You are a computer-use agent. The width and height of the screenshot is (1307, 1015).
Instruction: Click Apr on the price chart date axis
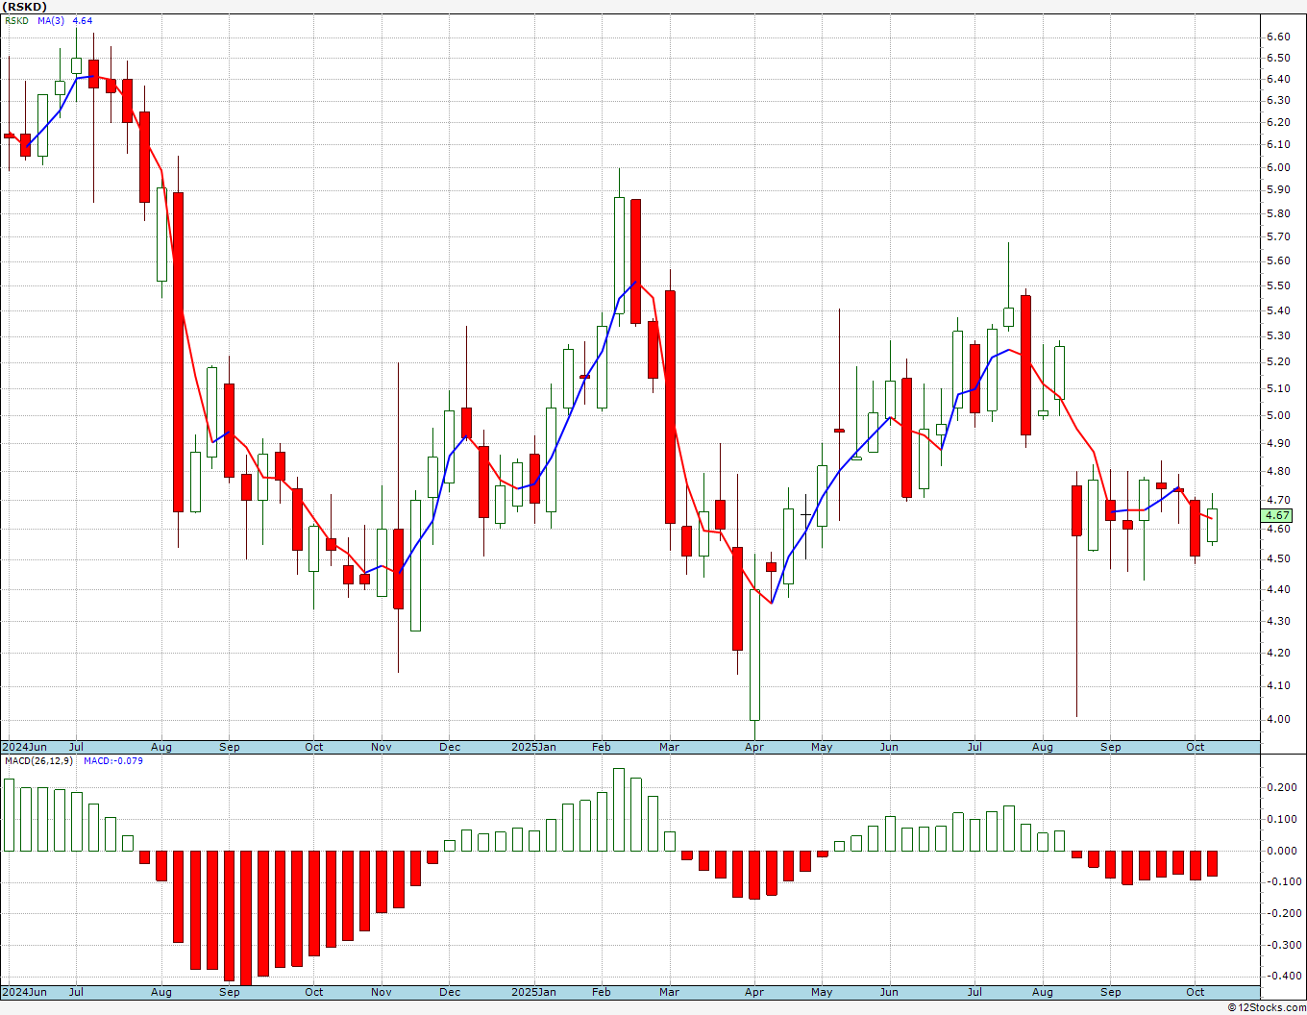pos(754,747)
